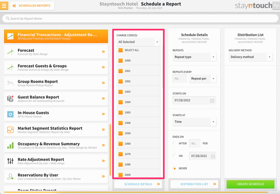Click the report list vertical scrollbar
This screenshot has height=194, width=280.
click(x=110, y=150)
